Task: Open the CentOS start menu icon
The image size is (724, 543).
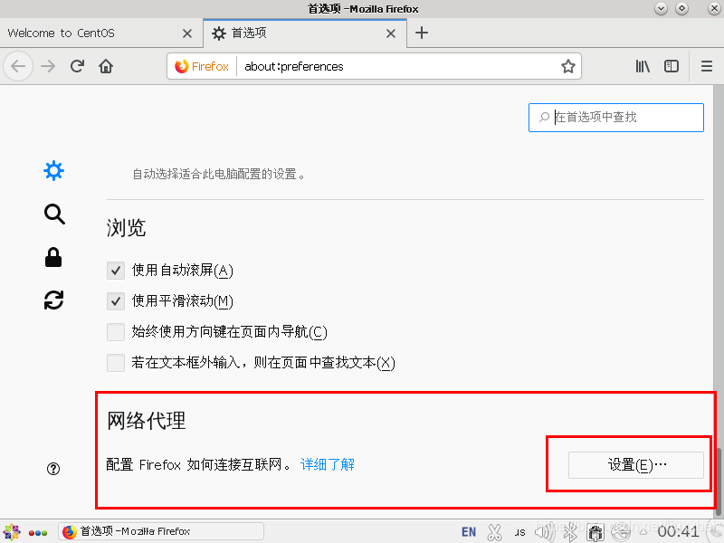Action: [x=12, y=532]
